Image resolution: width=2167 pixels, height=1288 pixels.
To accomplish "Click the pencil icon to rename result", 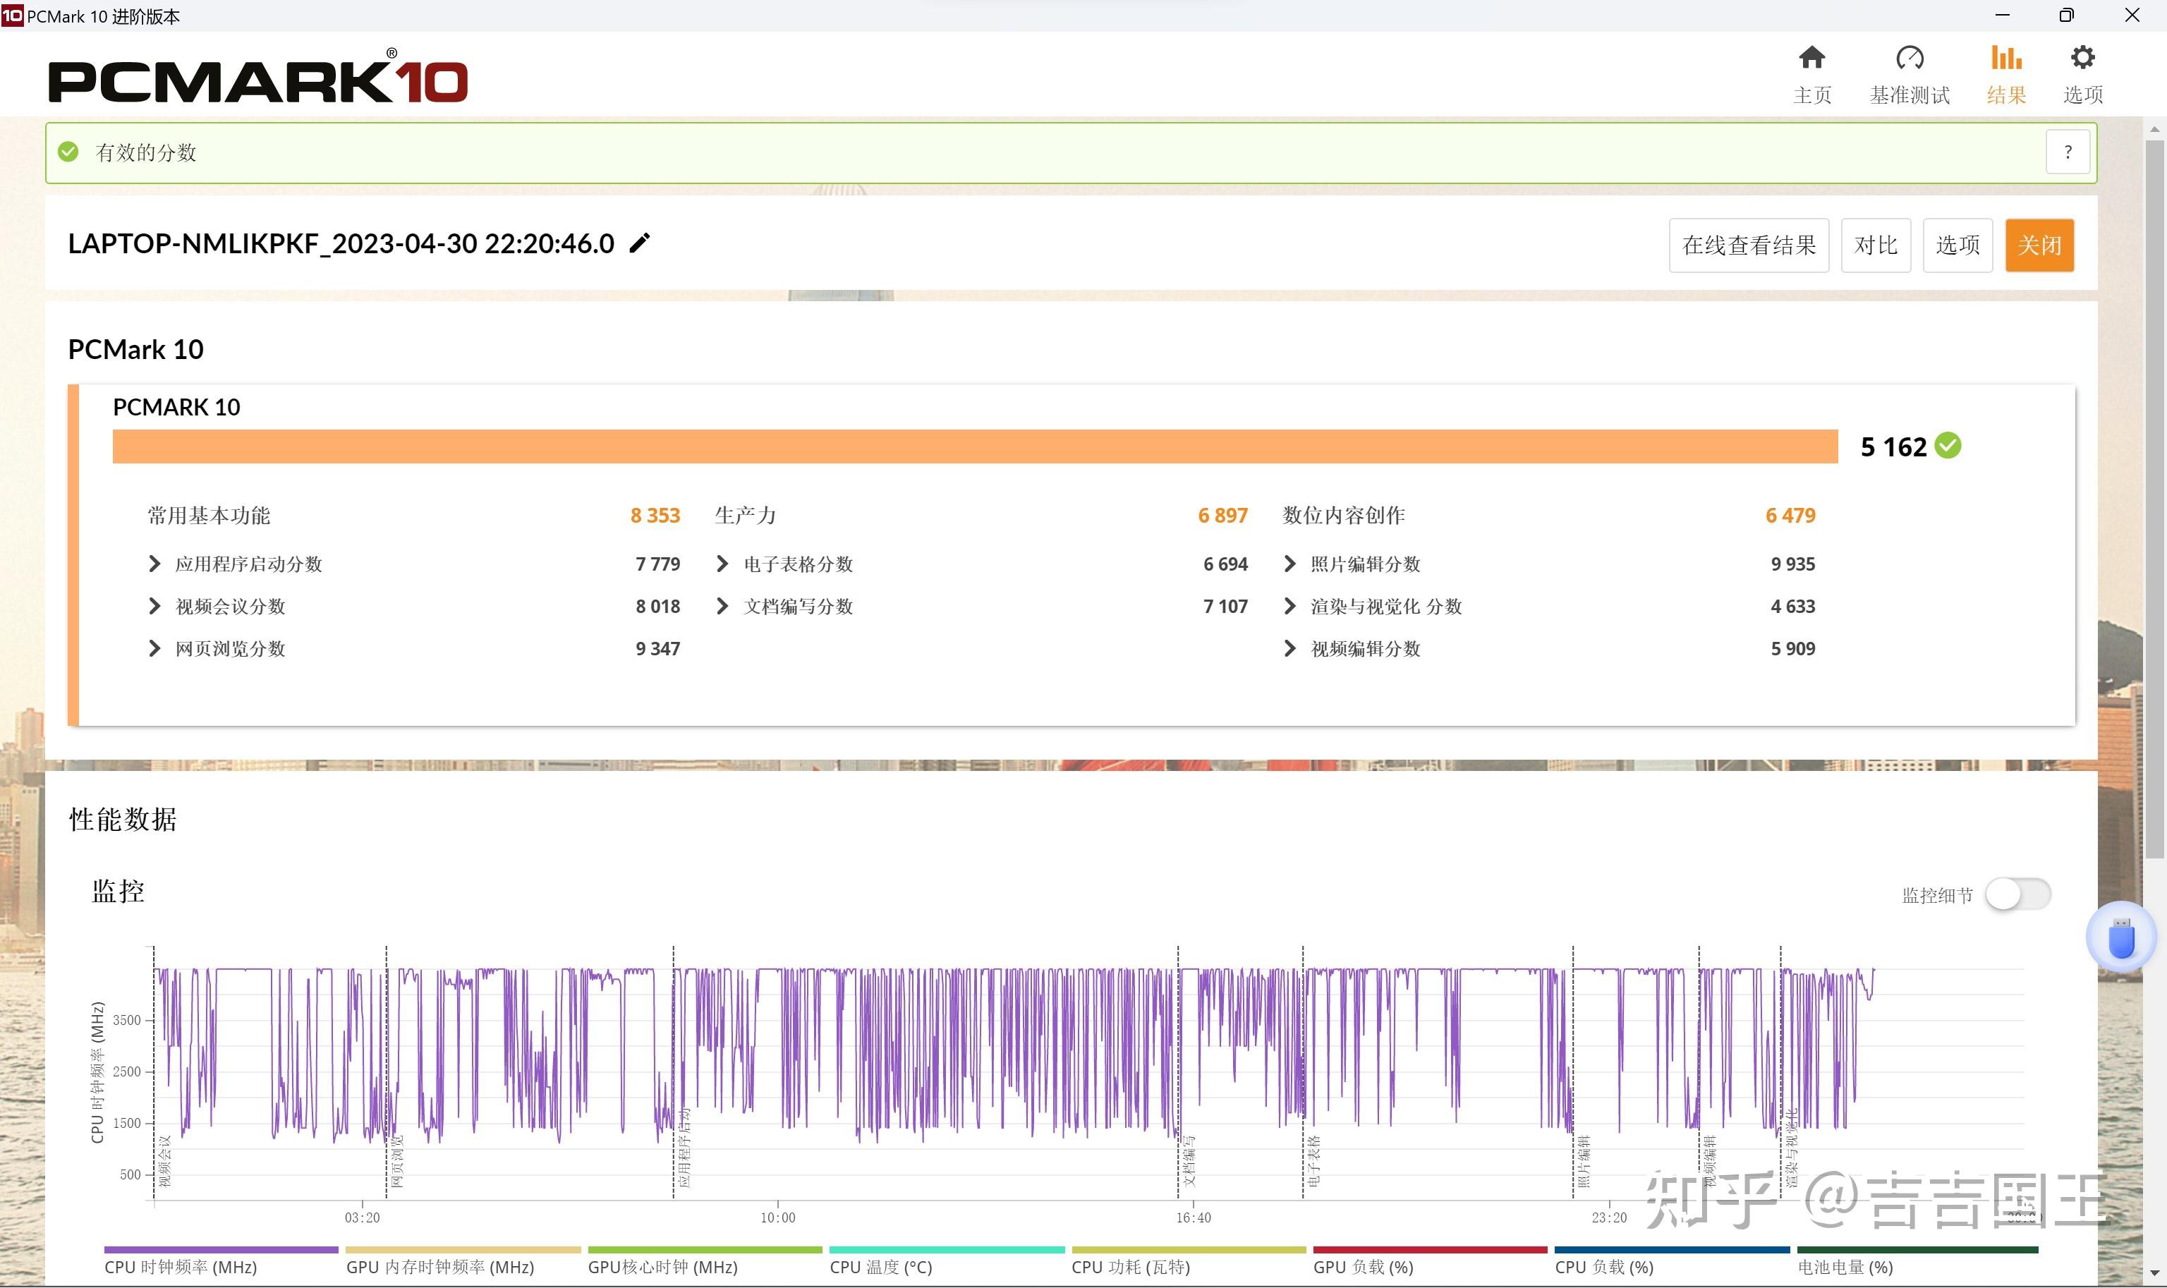I will (x=640, y=244).
